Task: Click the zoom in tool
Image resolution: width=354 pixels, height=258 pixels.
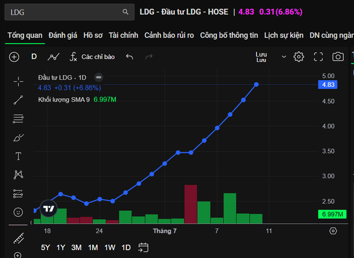Action: point(18,255)
